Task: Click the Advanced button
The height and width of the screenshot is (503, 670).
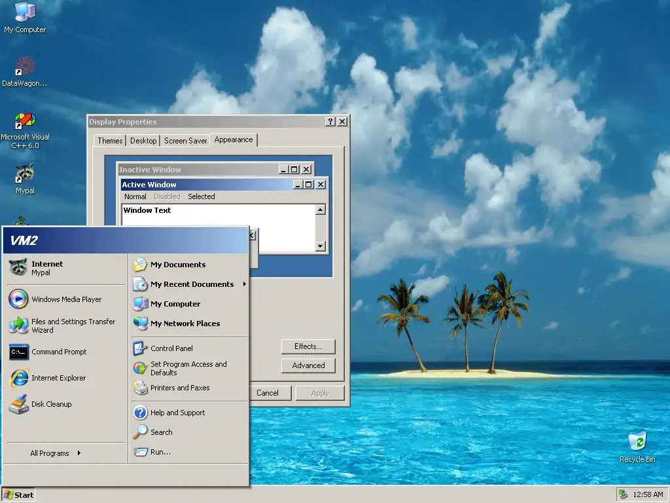Action: pos(308,365)
